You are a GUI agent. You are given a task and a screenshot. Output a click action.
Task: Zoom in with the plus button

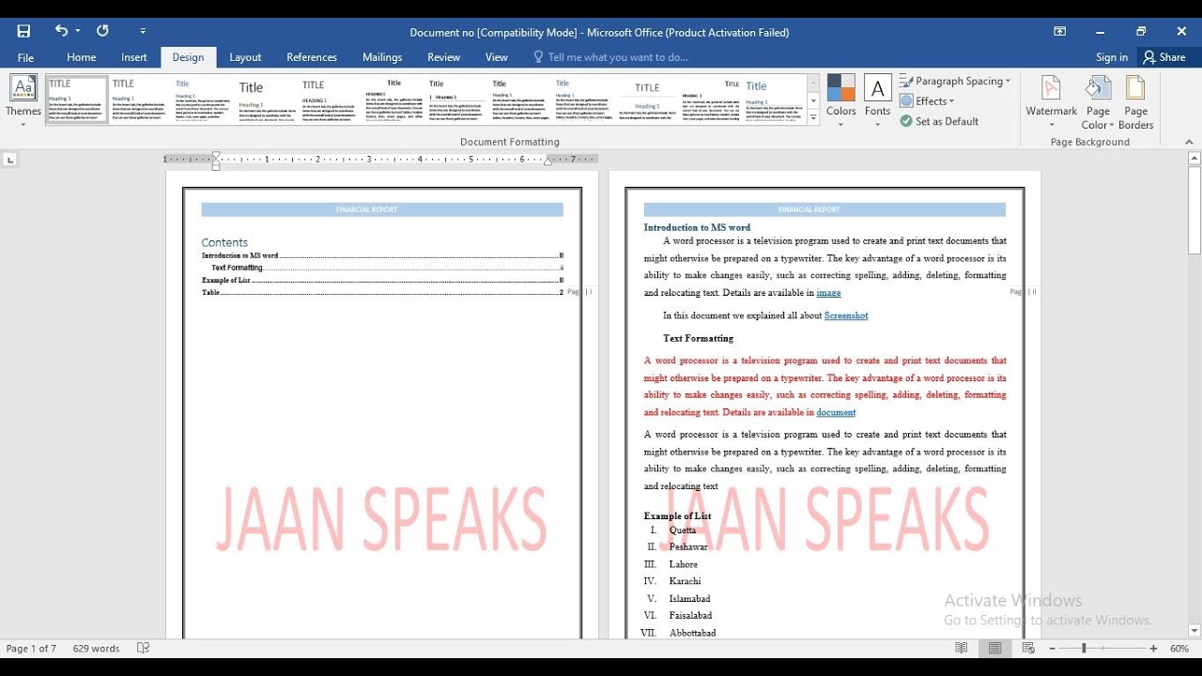pyautogui.click(x=1153, y=649)
